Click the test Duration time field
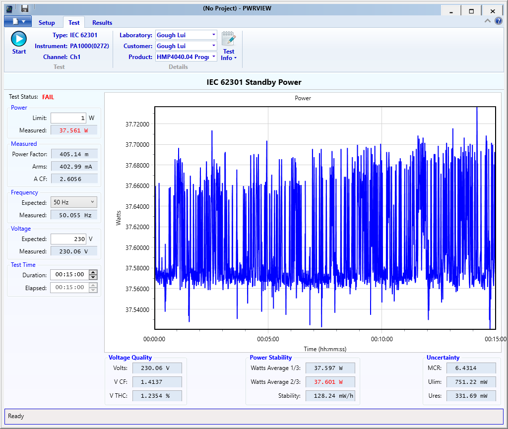This screenshot has width=508, height=429. (x=69, y=275)
